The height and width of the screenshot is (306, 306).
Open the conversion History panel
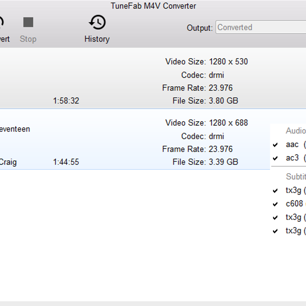tap(97, 28)
